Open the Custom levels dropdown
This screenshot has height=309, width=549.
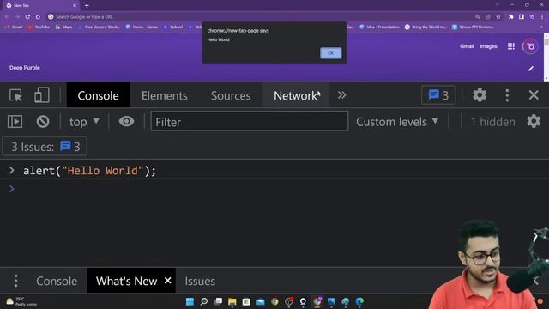(x=397, y=122)
